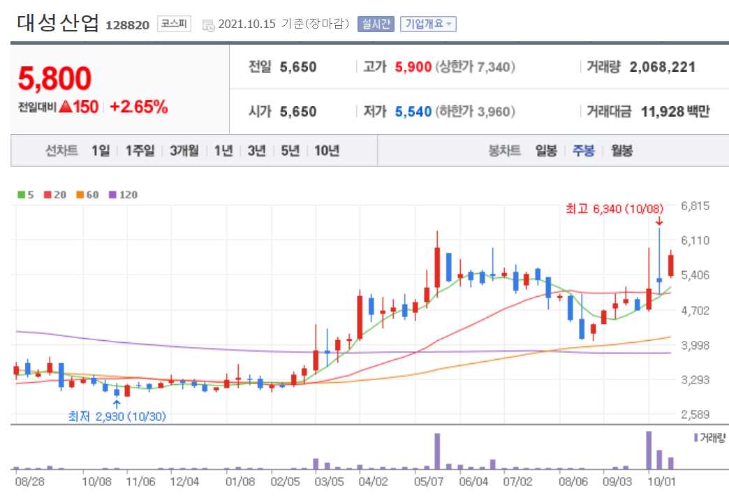
Task: Click the 08/06 date axis label
Action: [x=573, y=482]
